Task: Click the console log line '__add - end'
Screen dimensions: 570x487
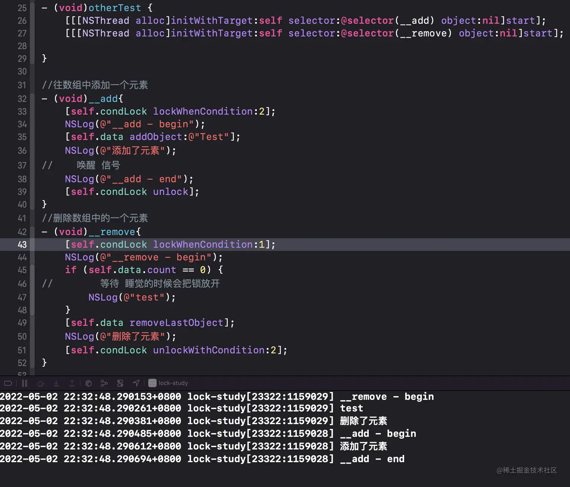Action: (202, 459)
